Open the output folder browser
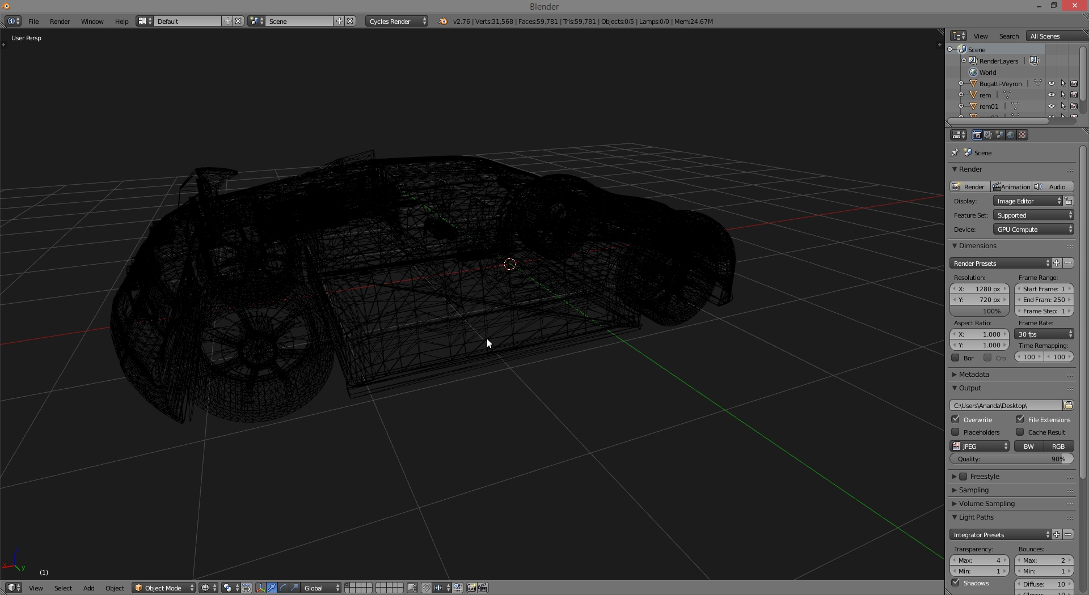This screenshot has width=1089, height=595. point(1068,405)
